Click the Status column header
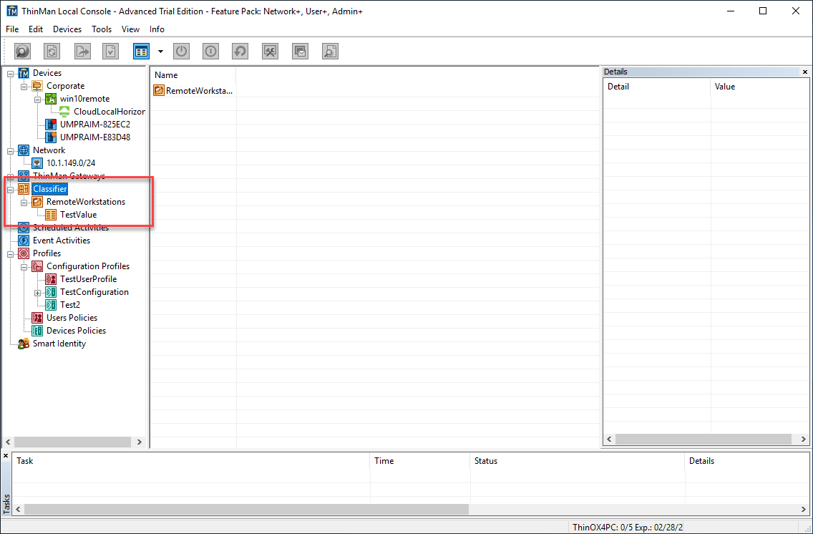The width and height of the screenshot is (813, 534). tap(578, 461)
